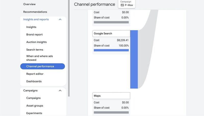Click the Google Search channel box
The width and height of the screenshot is (204, 116).
(111, 34)
